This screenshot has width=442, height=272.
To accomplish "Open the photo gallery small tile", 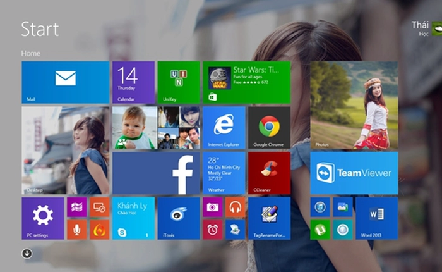I will pyautogui.click(x=343, y=207).
